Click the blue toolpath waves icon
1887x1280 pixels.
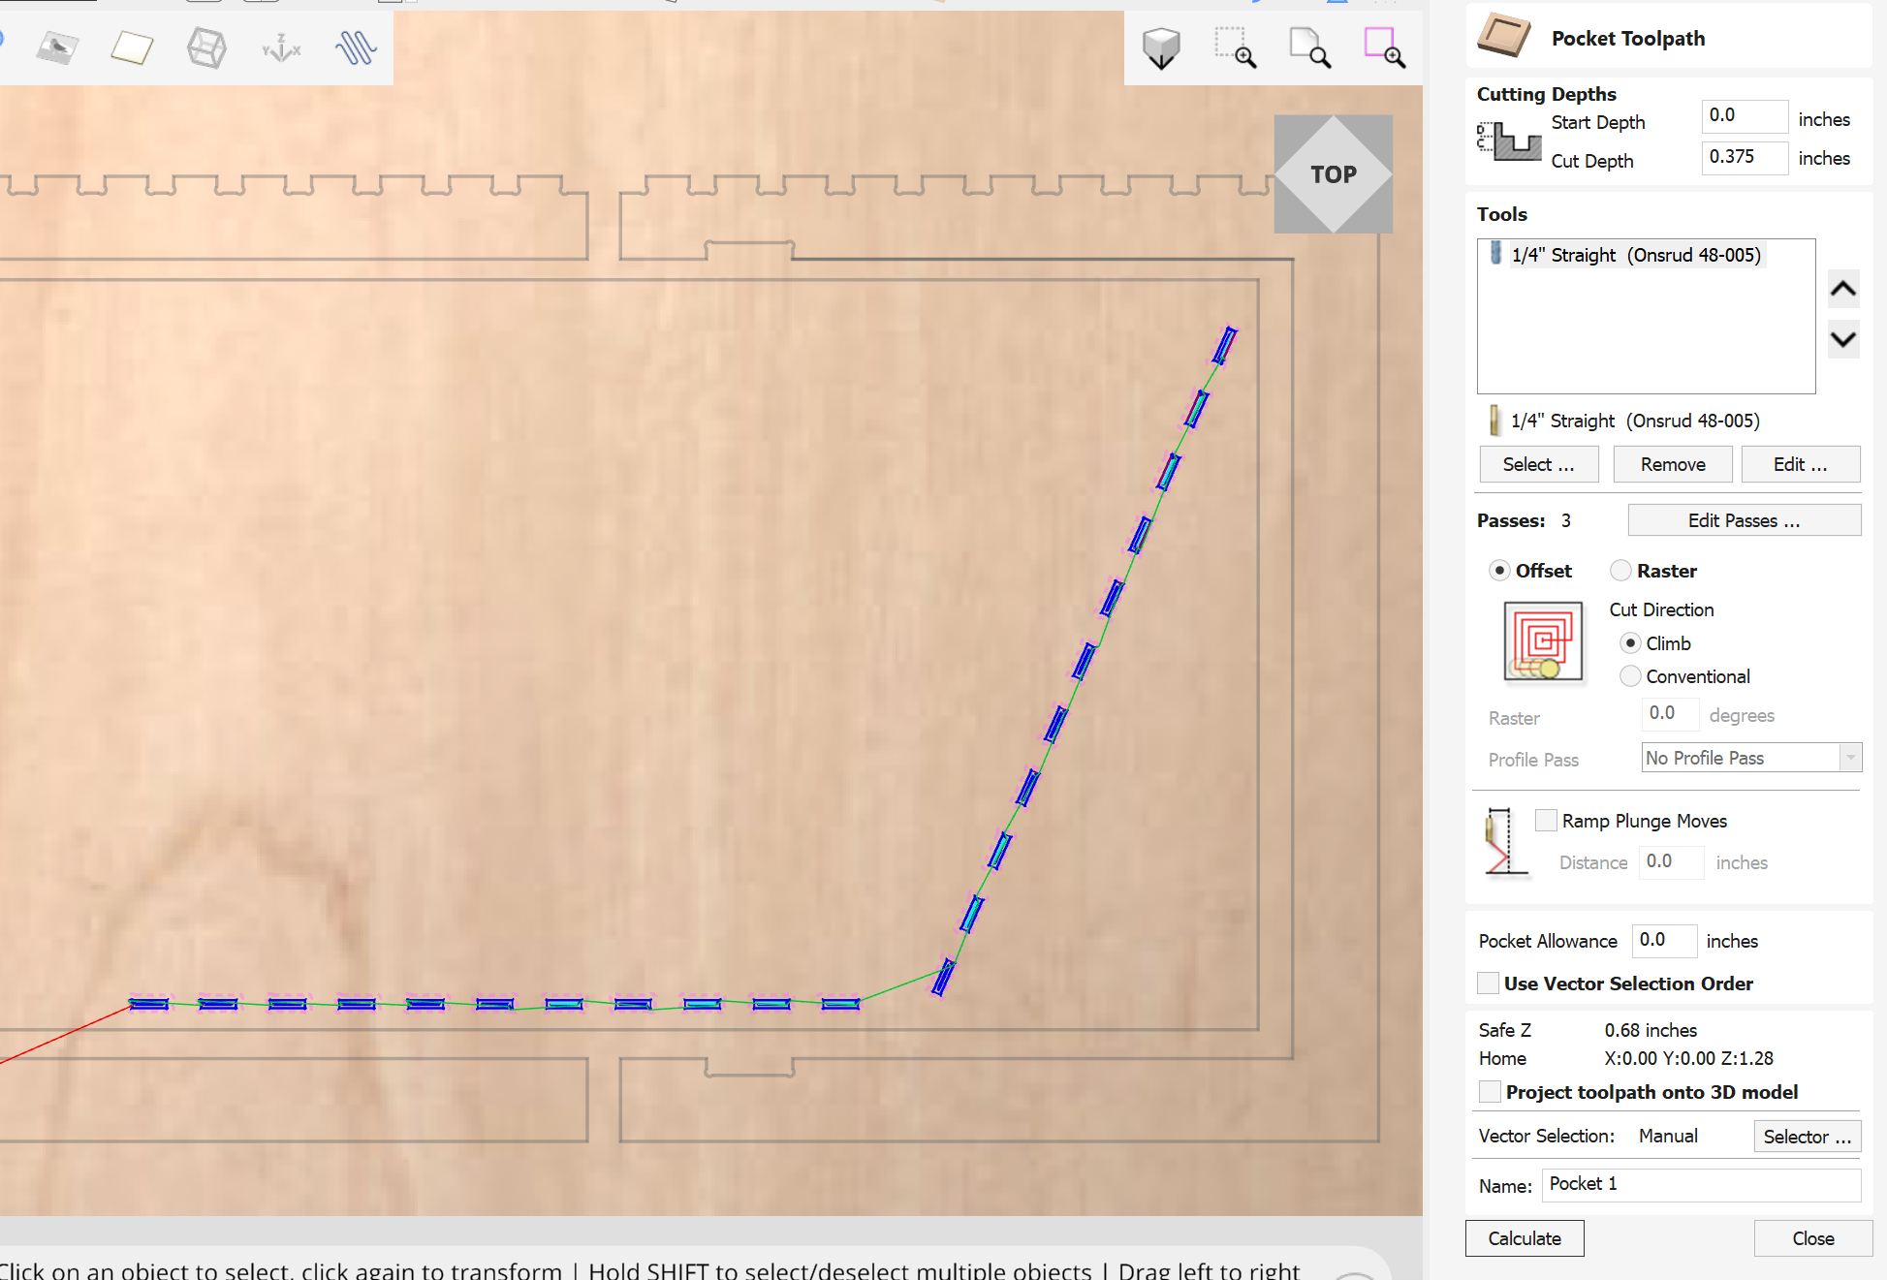point(356,47)
